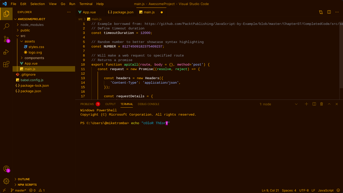
Task: Open the Run and Debug view
Action: pyautogui.click(x=6, y=52)
